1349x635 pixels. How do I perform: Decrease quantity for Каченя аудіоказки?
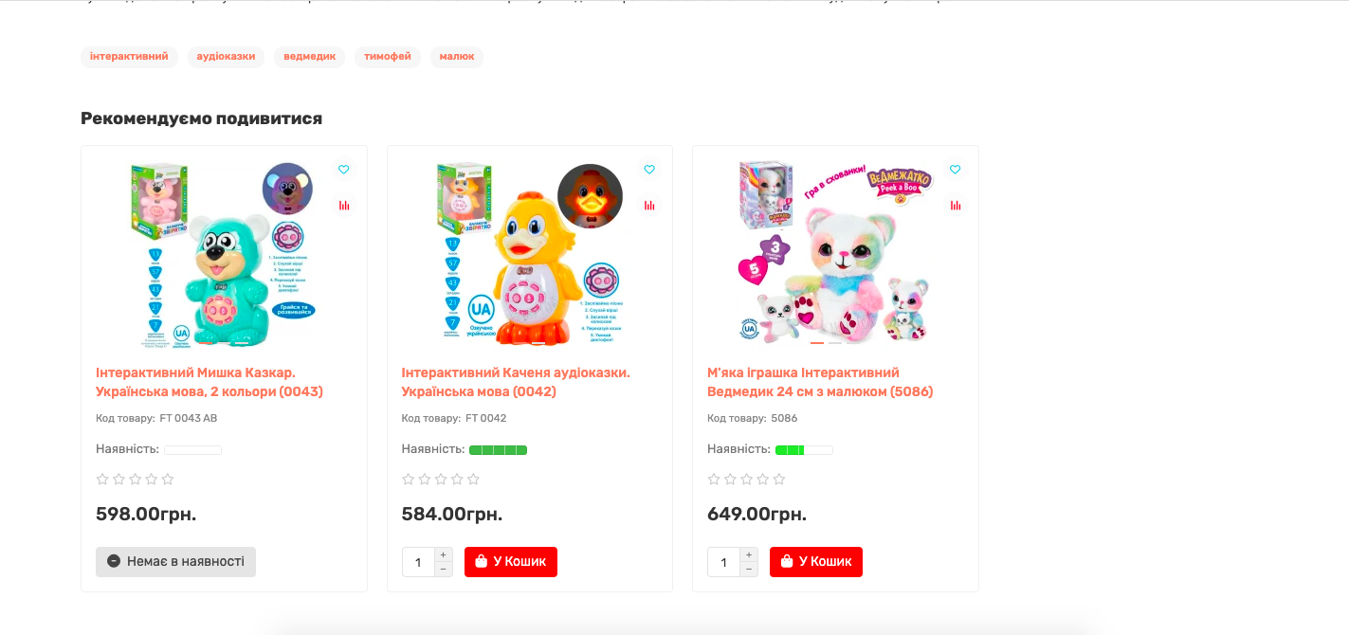444,569
